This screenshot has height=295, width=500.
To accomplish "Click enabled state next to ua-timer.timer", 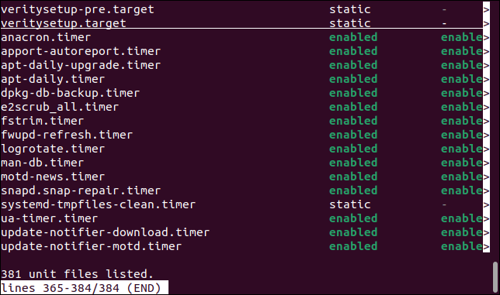I will pos(353,218).
